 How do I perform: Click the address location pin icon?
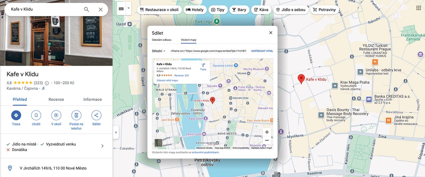pos(10,168)
